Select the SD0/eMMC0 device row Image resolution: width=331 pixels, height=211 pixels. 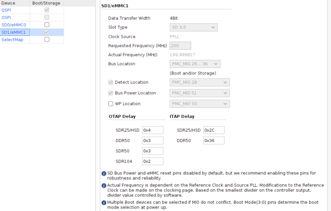(32, 25)
